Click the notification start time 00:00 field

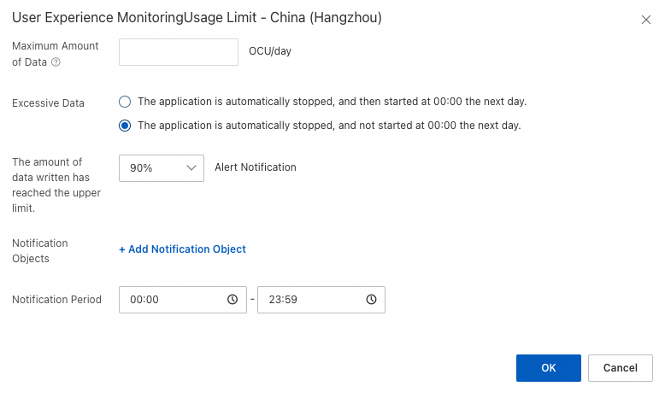click(175, 300)
